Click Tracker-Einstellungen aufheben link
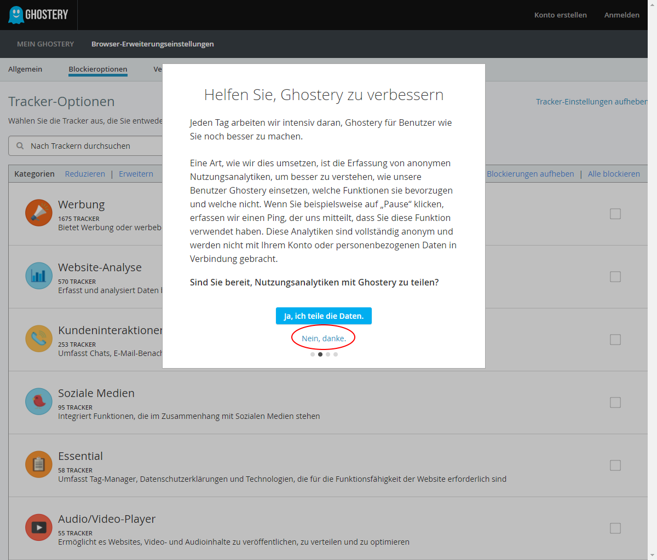The width and height of the screenshot is (657, 560). click(592, 102)
